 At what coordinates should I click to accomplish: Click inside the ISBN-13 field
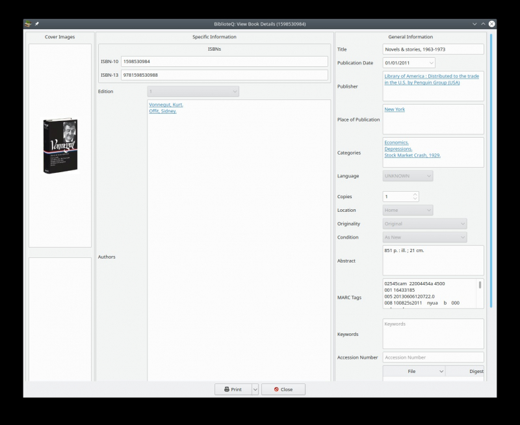[224, 75]
